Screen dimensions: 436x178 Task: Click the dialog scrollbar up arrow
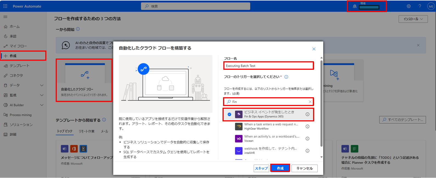[321, 58]
